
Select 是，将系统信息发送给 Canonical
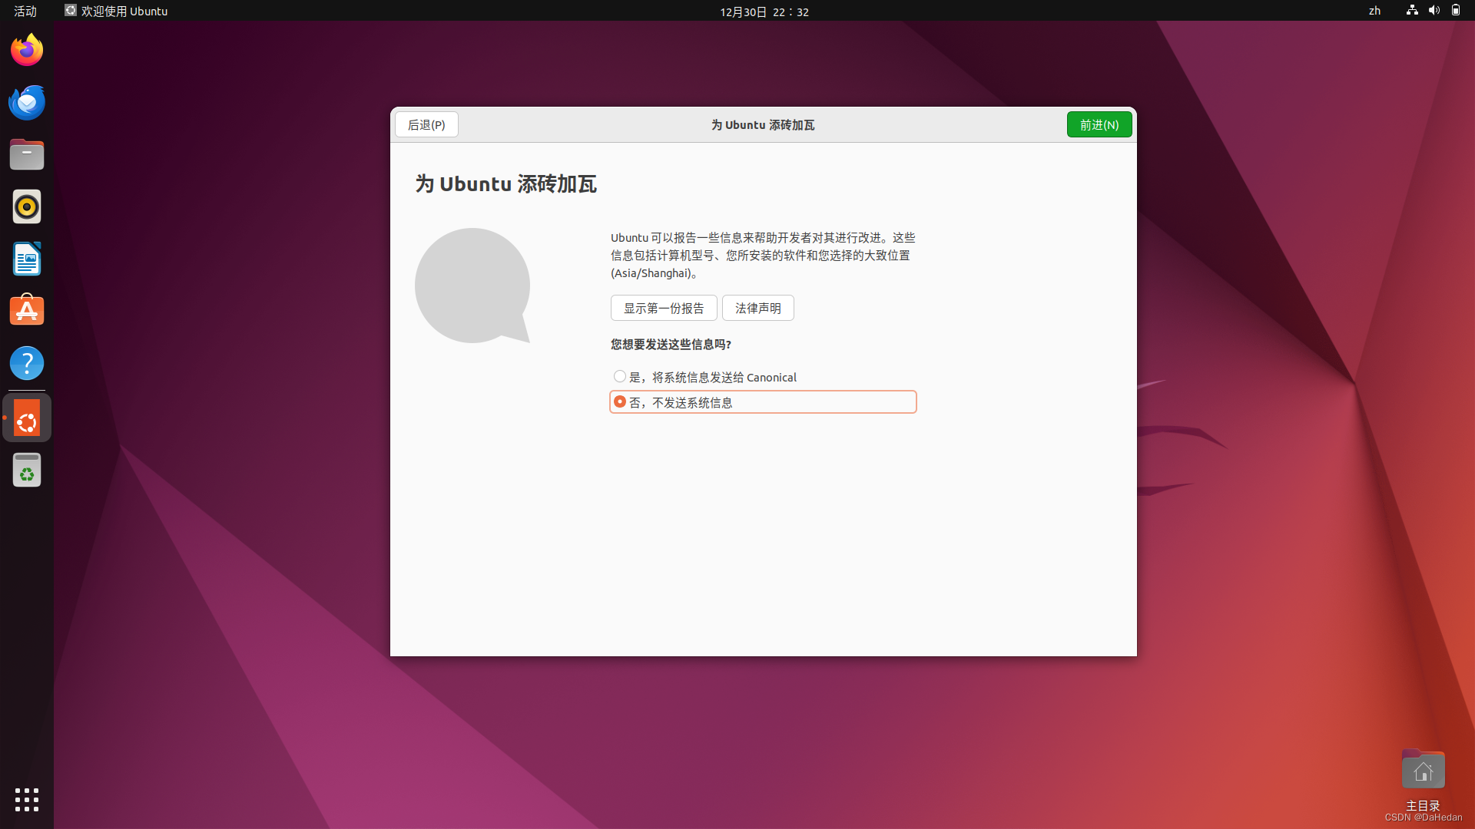coord(619,376)
